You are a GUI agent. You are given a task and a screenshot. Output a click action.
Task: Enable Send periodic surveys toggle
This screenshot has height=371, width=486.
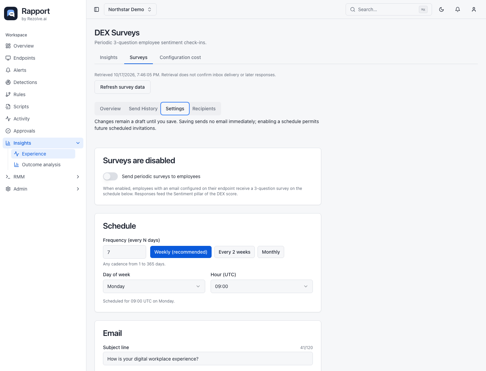(x=110, y=176)
